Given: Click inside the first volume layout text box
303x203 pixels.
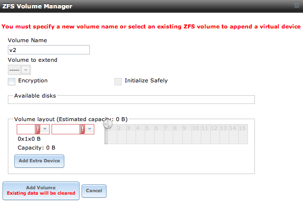Looking at the screenshot, I should point(26,129).
